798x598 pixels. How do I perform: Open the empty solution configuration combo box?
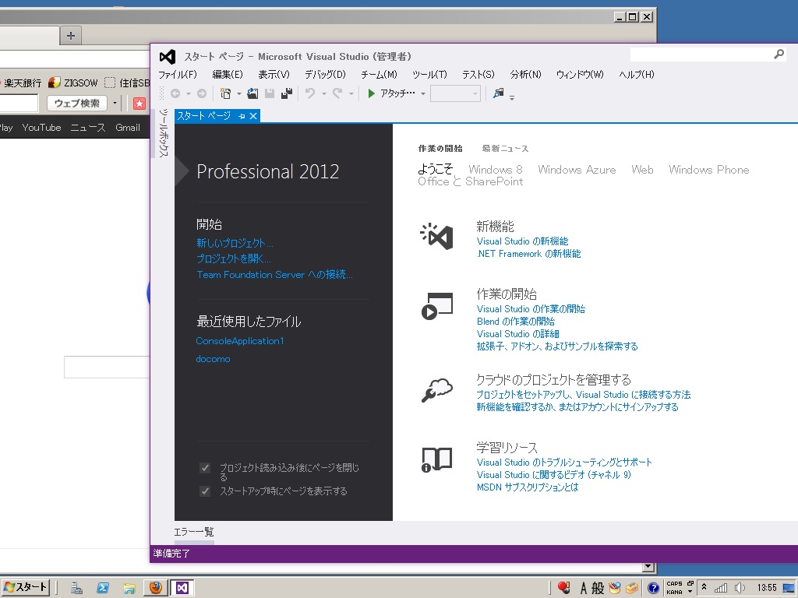pos(455,93)
